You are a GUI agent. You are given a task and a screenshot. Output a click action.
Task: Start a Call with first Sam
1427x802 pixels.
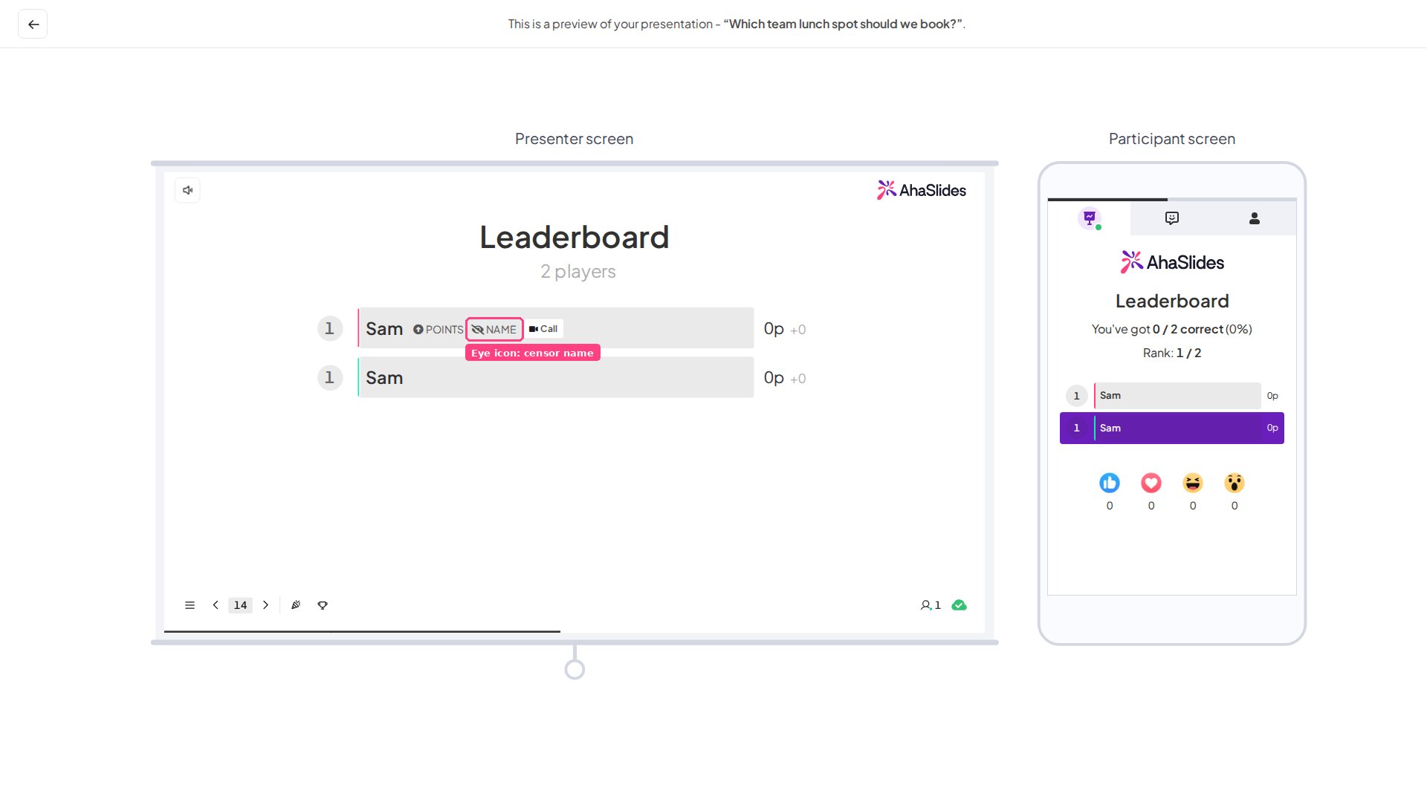coord(543,329)
